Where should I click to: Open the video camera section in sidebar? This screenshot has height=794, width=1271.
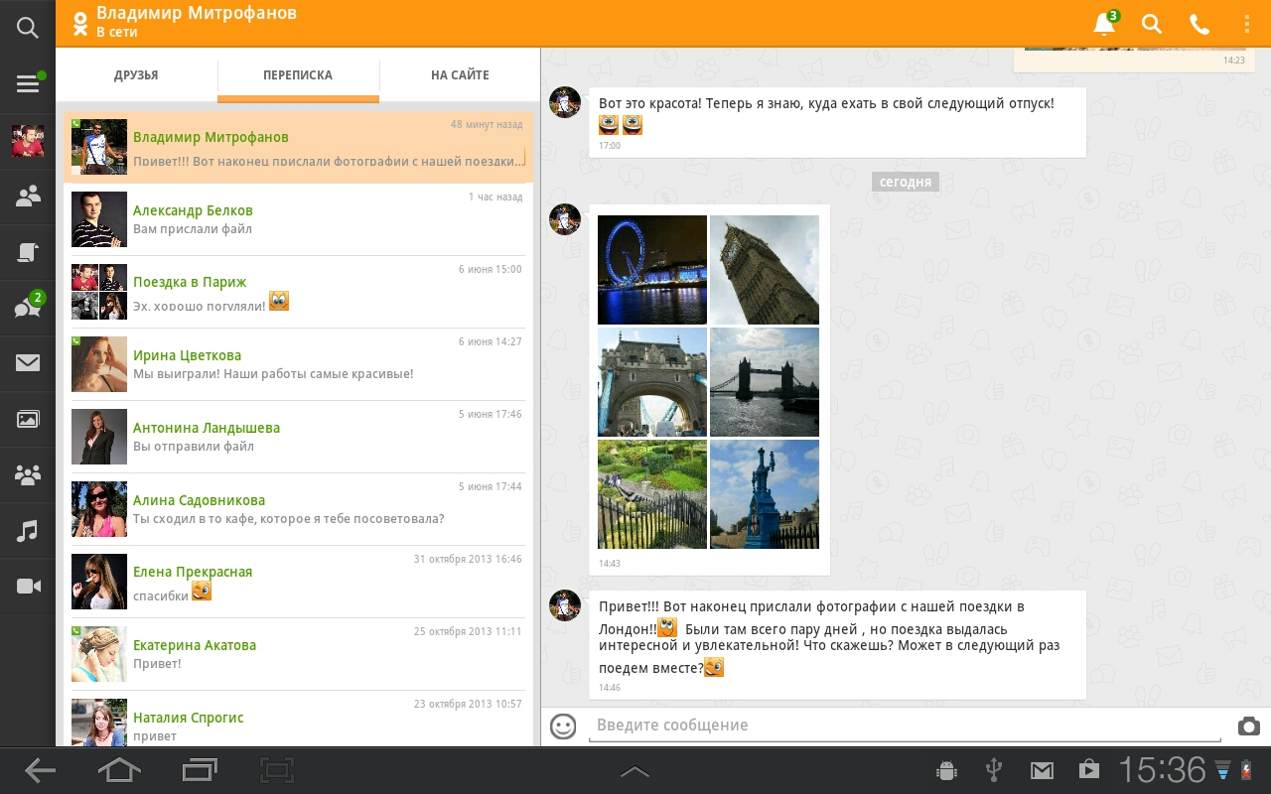(x=28, y=587)
